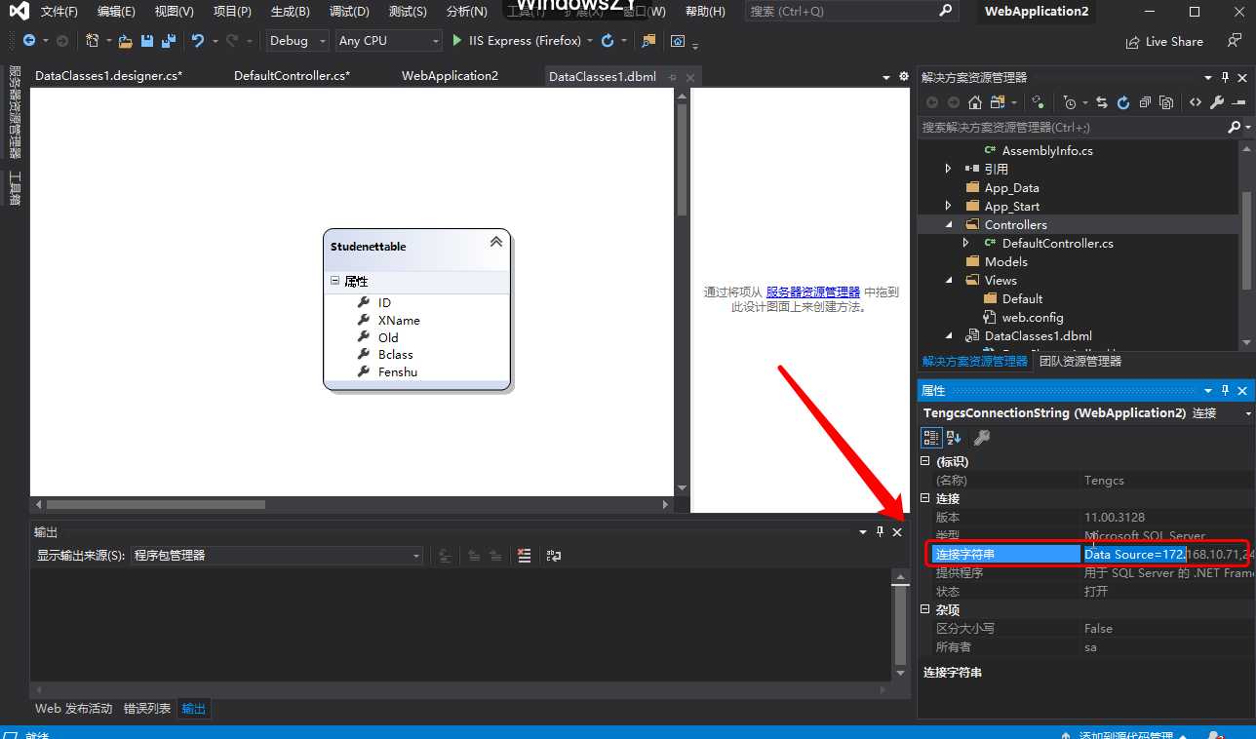Click the Save All toolbar icon

pyautogui.click(x=169, y=41)
